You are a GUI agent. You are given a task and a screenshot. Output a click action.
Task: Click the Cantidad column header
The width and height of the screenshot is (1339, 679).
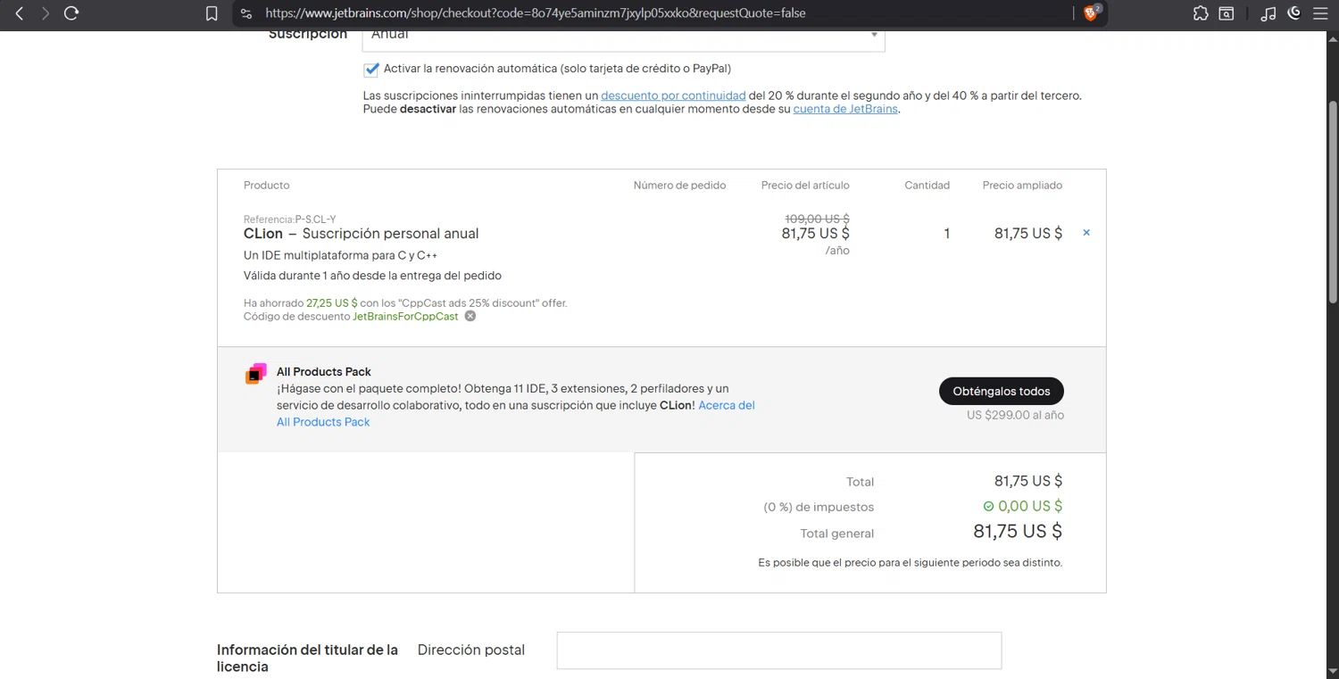(x=927, y=186)
